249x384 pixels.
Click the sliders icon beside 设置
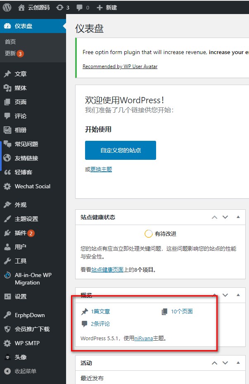pos(7,296)
